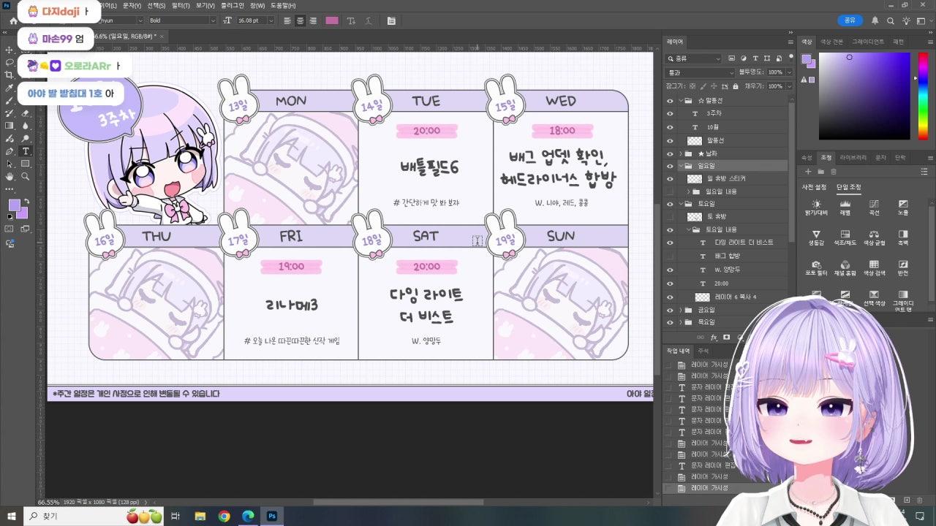Select the 다잉 라이트 더 비스트 layer
Viewport: 936px width, 526px height.
[x=743, y=243]
